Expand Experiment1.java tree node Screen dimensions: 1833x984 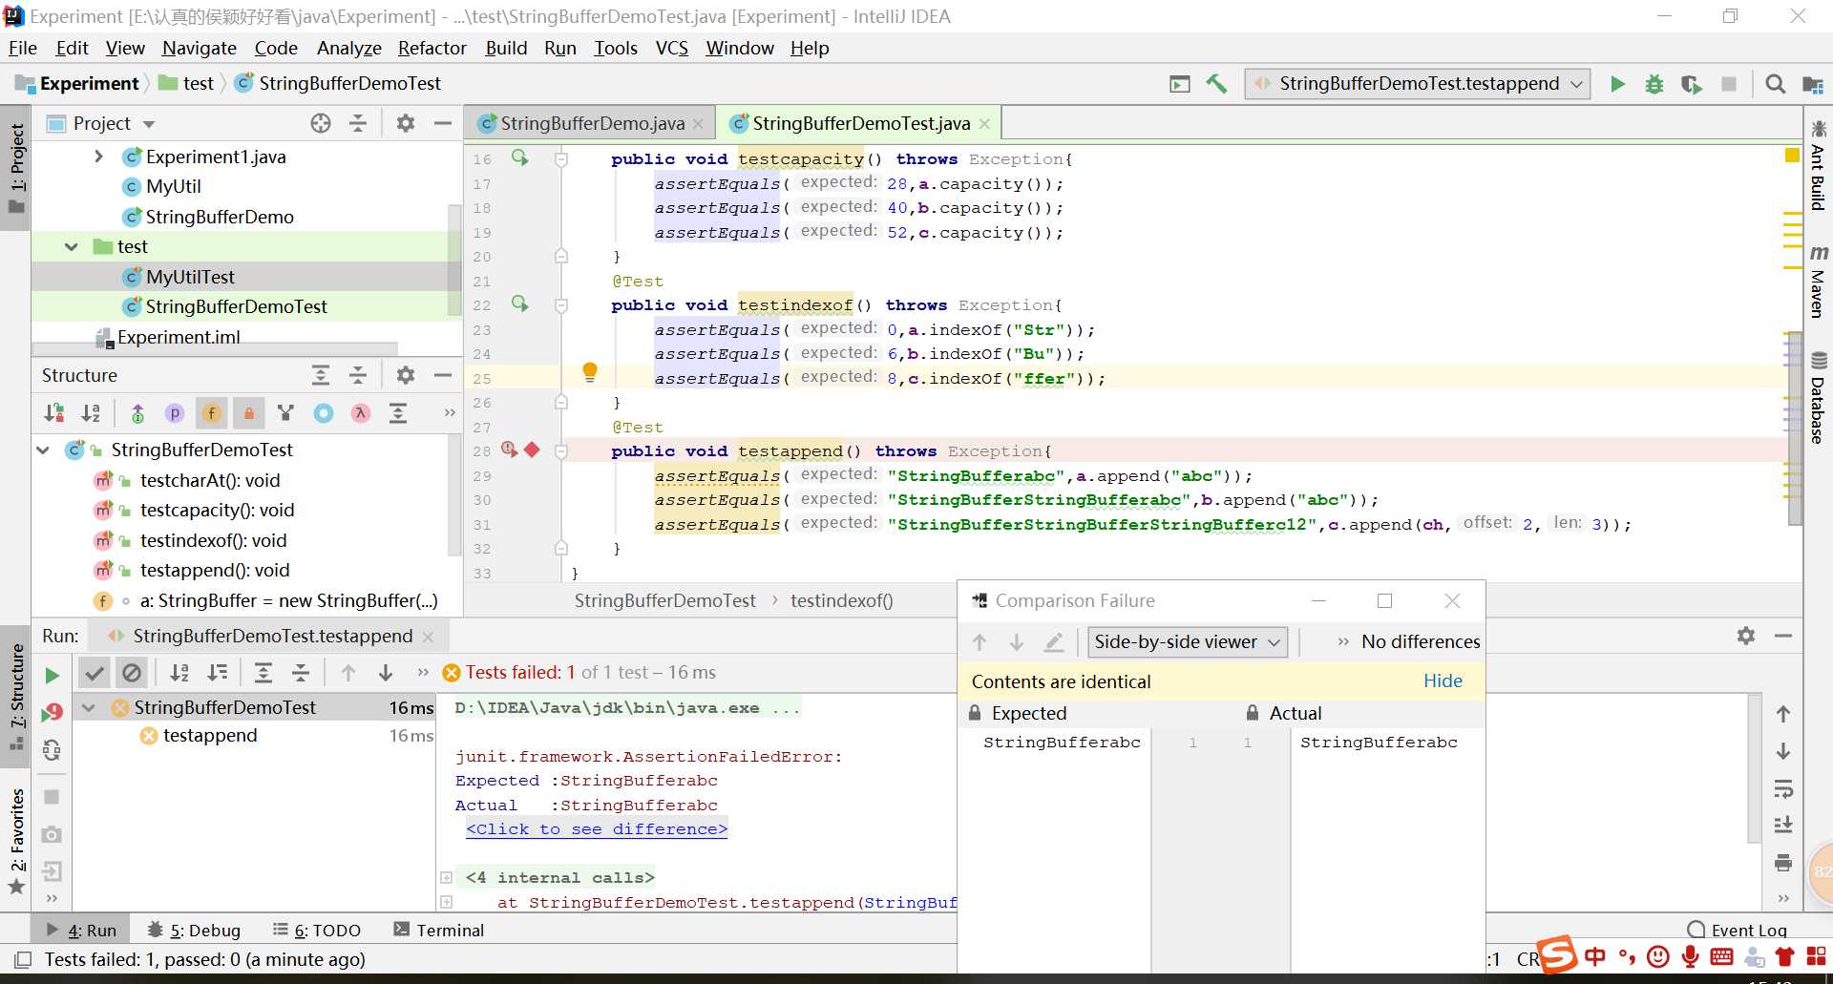pyautogui.click(x=98, y=157)
